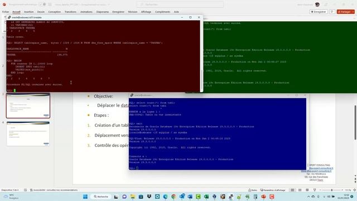Open the user account avatar
Image resolution: width=357 pixels, height=201 pixels.
(317, 4)
